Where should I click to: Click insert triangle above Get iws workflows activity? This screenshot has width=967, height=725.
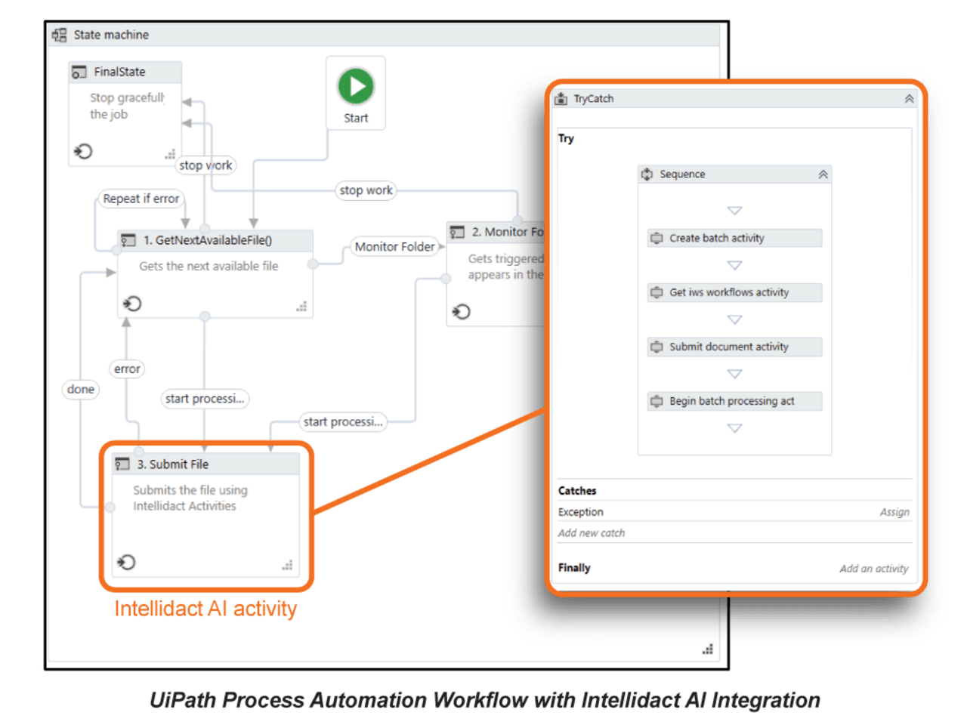(x=734, y=265)
